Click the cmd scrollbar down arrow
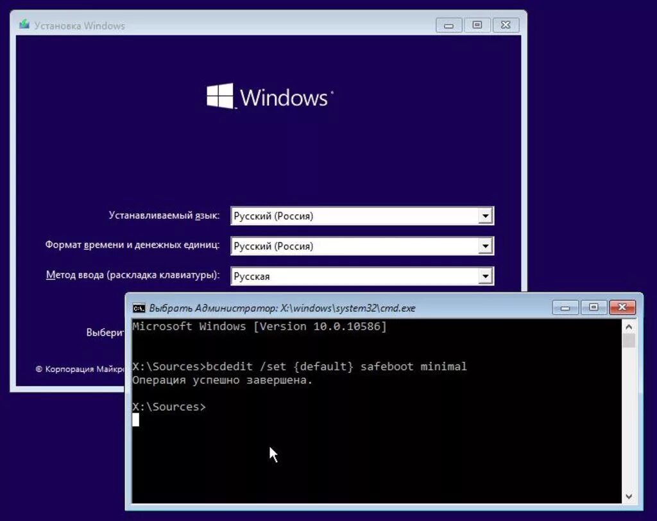Image resolution: width=657 pixels, height=521 pixels. 629,497
